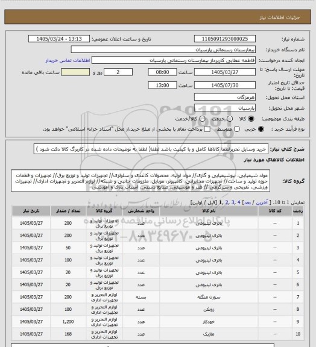This screenshot has height=347, width=316.
Task: Click the گروه کالا column header
Action: [104, 211]
